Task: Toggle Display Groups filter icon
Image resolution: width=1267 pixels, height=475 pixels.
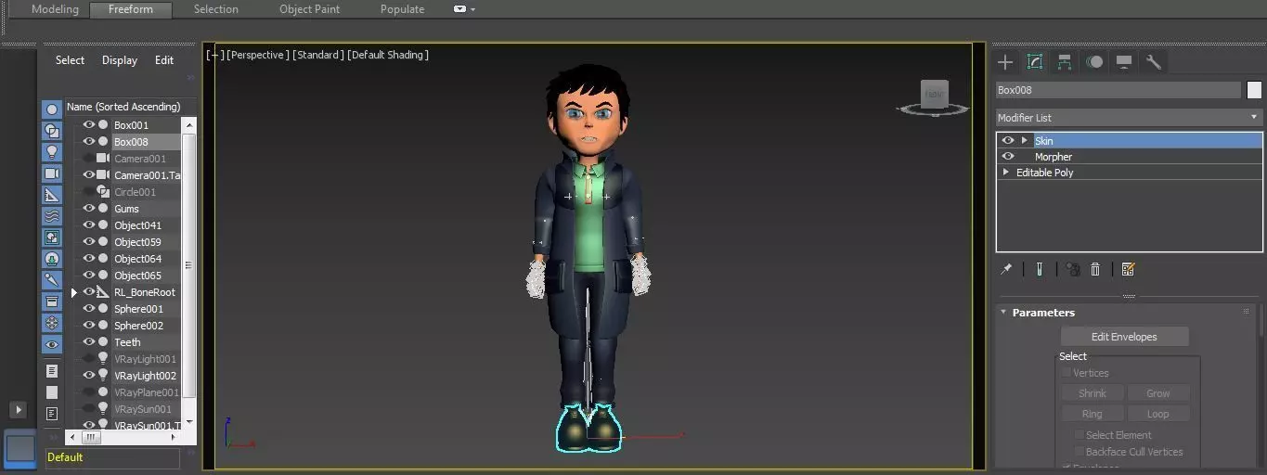Action: pyautogui.click(x=52, y=237)
